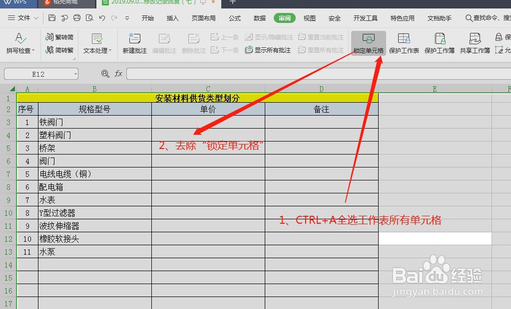This screenshot has height=309, width=511.
Task: Switch to 开发工具 tab
Action: [x=365, y=18]
